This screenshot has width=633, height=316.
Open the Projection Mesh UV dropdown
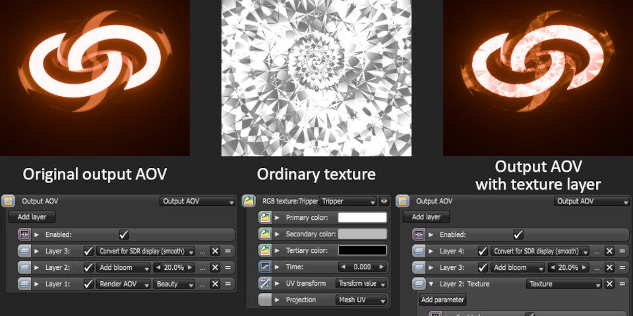click(x=361, y=300)
